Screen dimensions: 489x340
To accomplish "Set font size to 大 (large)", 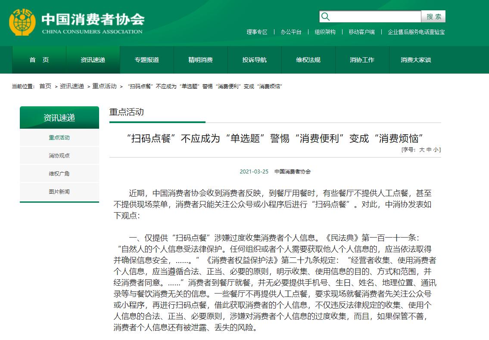I will [422, 150].
